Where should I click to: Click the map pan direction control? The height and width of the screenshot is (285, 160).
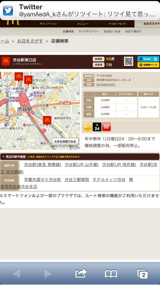(x=7, y=80)
